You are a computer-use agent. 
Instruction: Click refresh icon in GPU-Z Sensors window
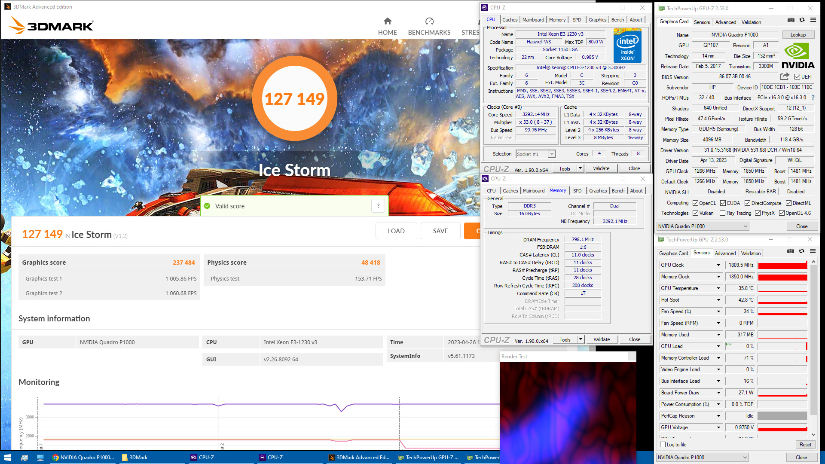(x=801, y=251)
